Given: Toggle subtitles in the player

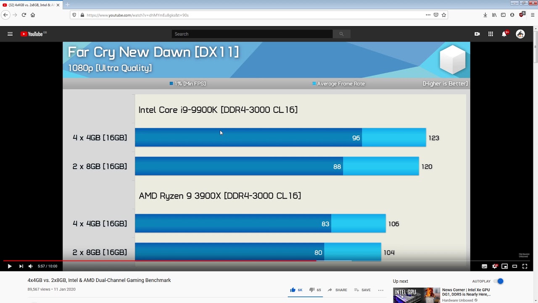Looking at the screenshot, I should pos(484,266).
